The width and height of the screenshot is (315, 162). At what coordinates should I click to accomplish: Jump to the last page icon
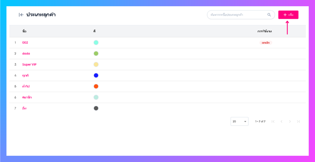298,121
